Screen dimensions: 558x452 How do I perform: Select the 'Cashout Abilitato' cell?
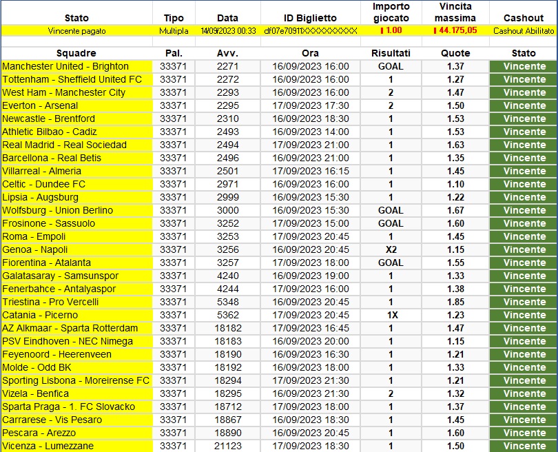[x=524, y=31]
